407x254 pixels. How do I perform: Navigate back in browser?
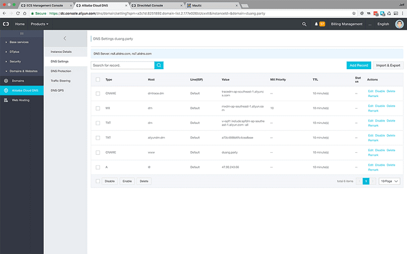(x=5, y=13)
